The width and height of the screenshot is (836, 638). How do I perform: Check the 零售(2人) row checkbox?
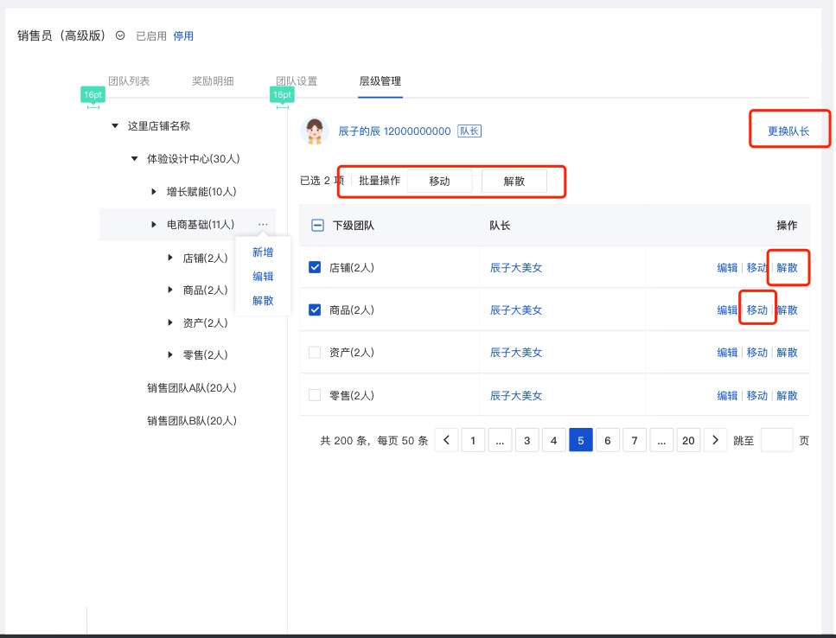315,396
